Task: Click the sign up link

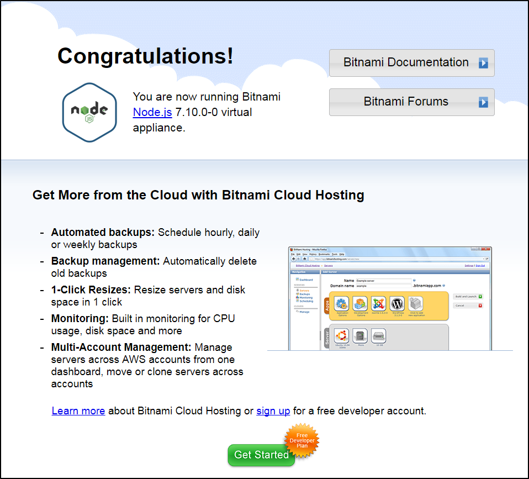Action: coord(273,411)
